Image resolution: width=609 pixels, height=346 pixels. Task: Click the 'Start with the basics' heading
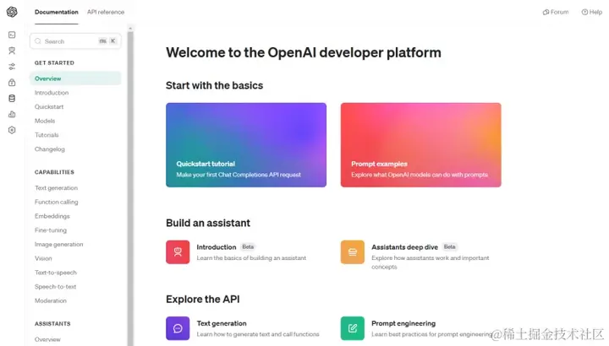[x=214, y=85]
